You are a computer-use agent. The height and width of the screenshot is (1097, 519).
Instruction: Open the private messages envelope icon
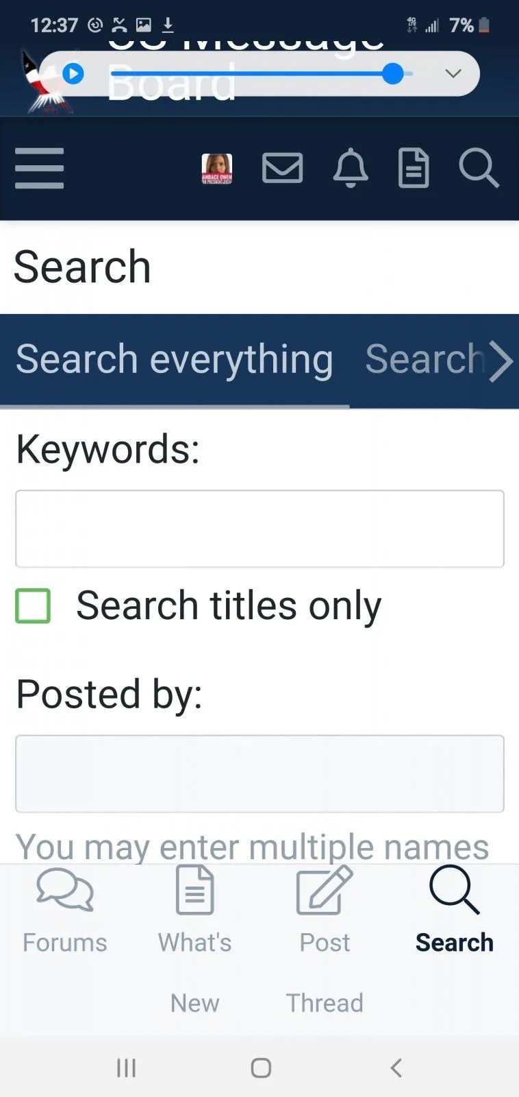282,168
